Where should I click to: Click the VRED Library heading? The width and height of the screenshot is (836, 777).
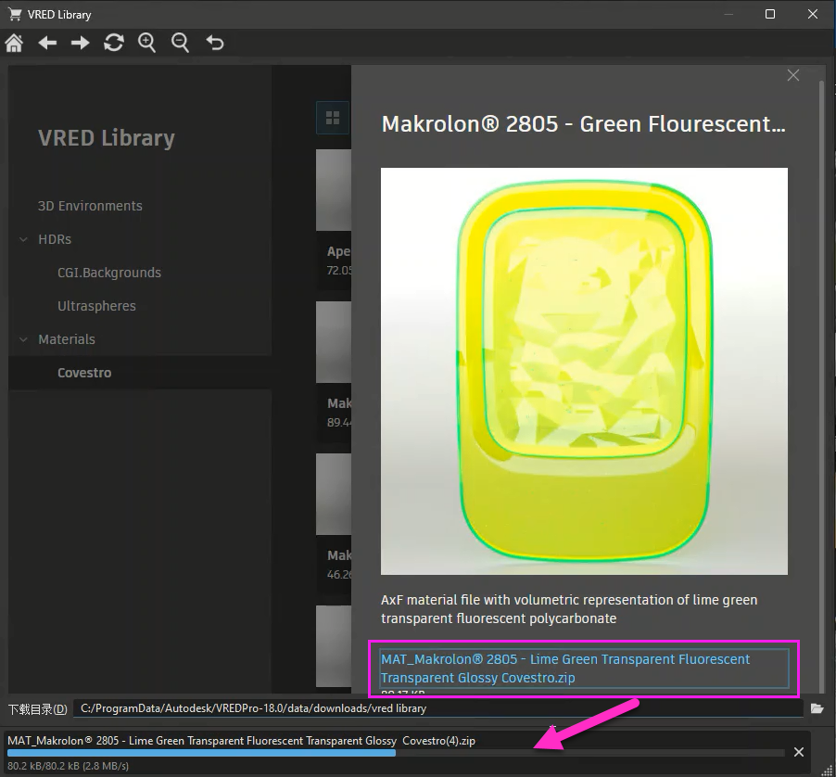coord(106,138)
